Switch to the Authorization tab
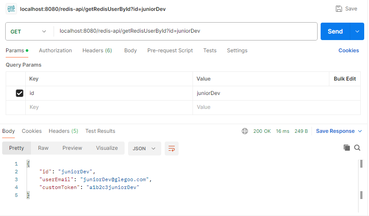 55,51
